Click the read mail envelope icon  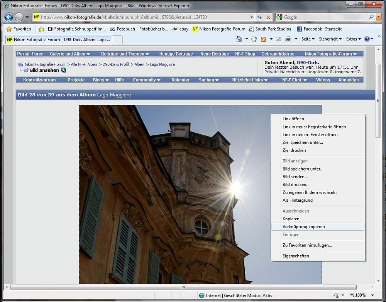[x=278, y=39]
